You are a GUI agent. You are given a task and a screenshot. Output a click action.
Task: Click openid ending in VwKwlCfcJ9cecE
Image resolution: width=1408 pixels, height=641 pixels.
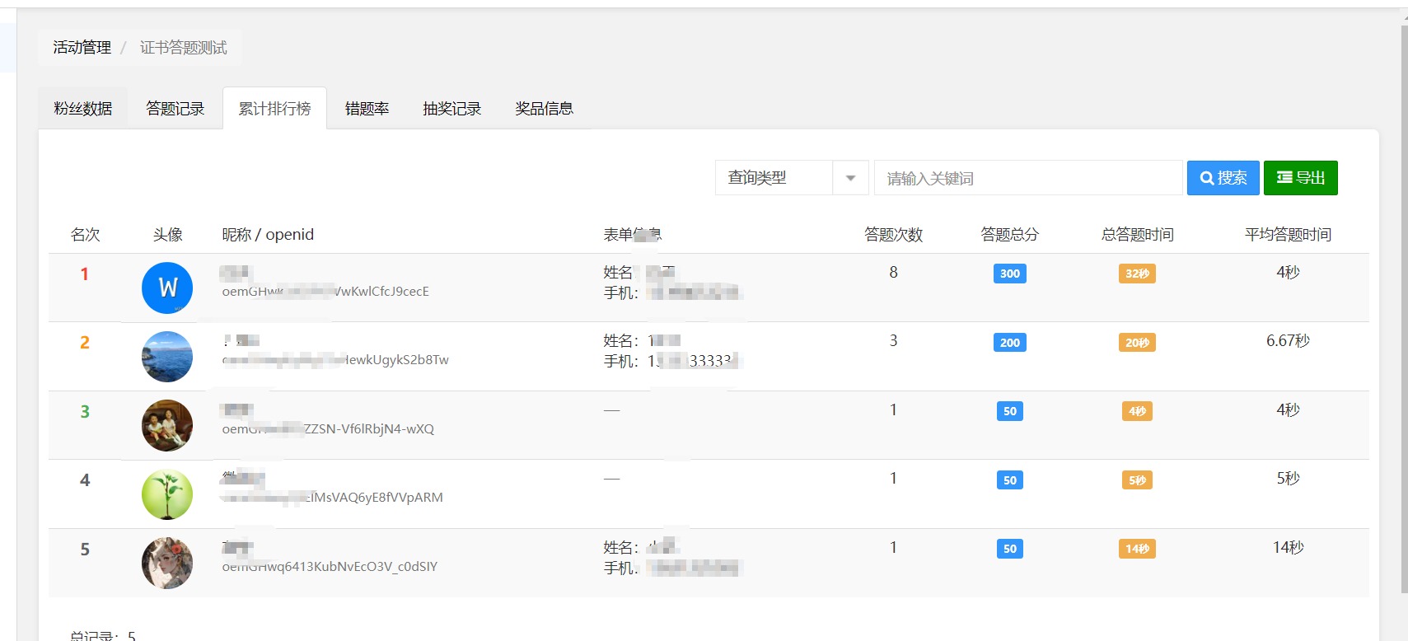click(325, 292)
